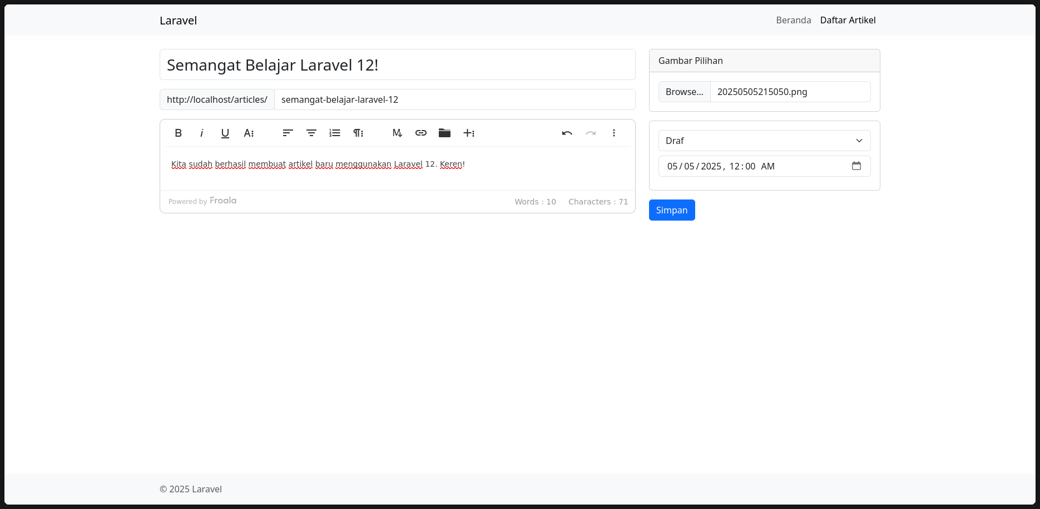Open the Draf status dropdown
The width and height of the screenshot is (1040, 509).
pos(765,141)
